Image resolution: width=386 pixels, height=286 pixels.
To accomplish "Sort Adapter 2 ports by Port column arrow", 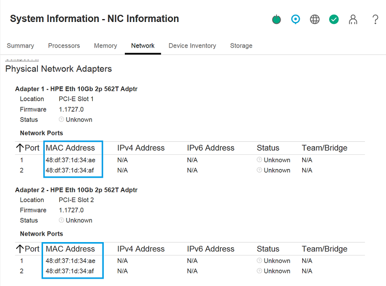I will [x=20, y=249].
